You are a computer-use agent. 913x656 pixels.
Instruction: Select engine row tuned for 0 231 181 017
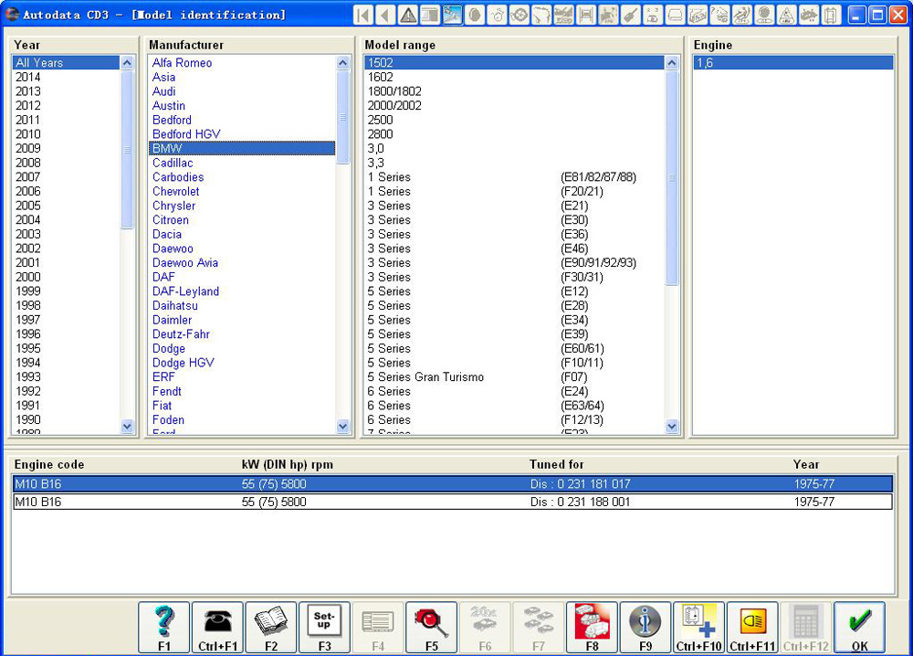pyautogui.click(x=453, y=484)
